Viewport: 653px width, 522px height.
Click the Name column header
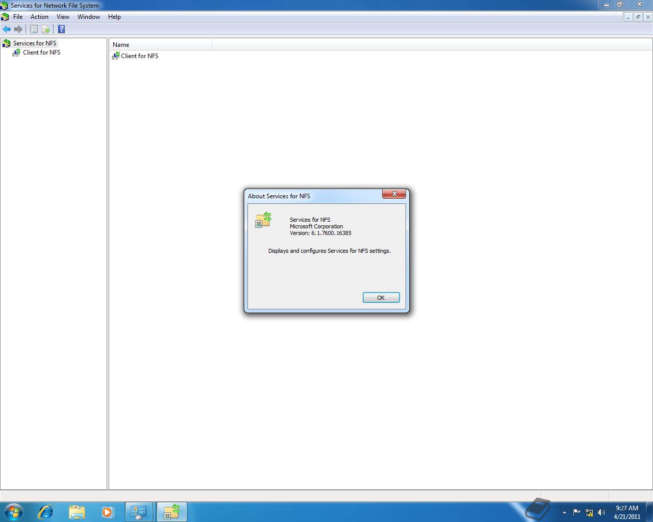[x=161, y=45]
